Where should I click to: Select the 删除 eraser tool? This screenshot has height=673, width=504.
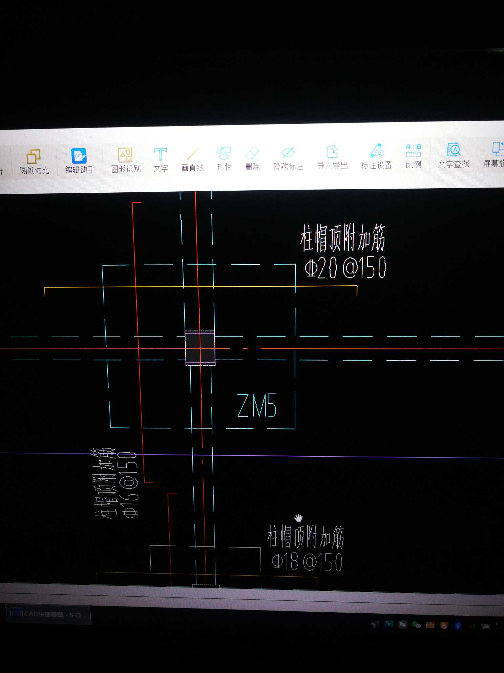pyautogui.click(x=252, y=158)
